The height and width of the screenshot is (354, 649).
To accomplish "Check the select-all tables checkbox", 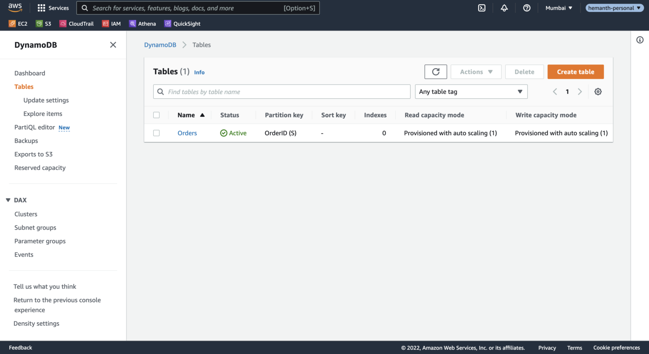I will pyautogui.click(x=156, y=115).
